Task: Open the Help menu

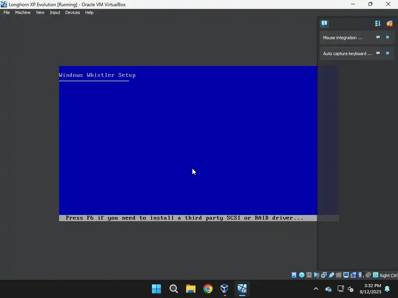Action: tap(89, 12)
